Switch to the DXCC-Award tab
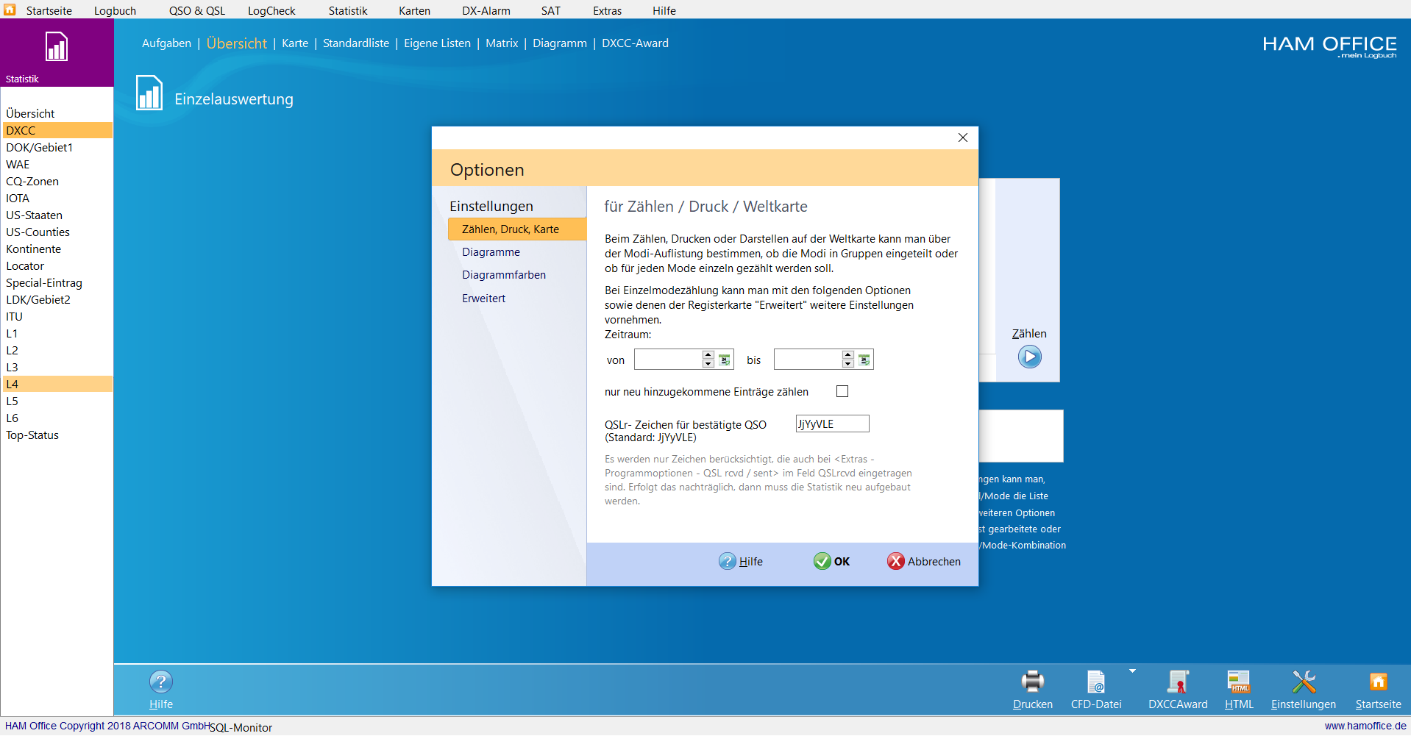This screenshot has height=736, width=1411. [x=635, y=43]
